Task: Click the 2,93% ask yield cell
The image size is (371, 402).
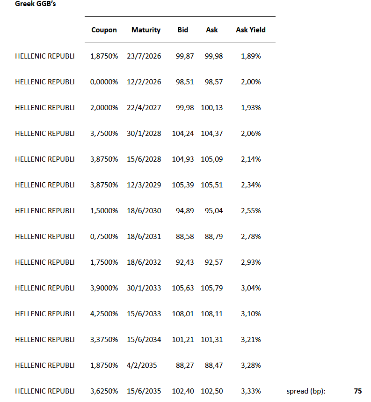Action: point(251,262)
